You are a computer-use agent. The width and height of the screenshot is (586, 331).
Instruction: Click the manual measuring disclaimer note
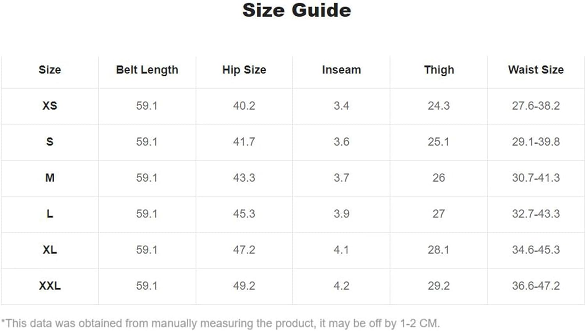point(220,324)
